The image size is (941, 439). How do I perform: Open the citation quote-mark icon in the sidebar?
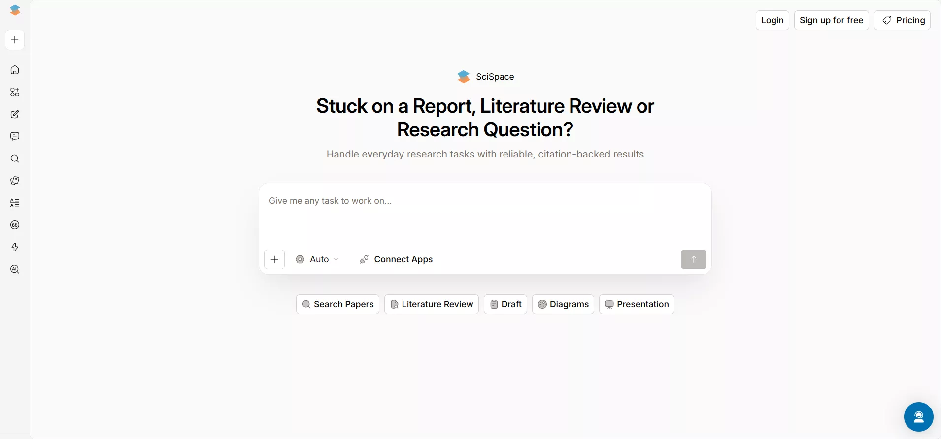(x=15, y=225)
